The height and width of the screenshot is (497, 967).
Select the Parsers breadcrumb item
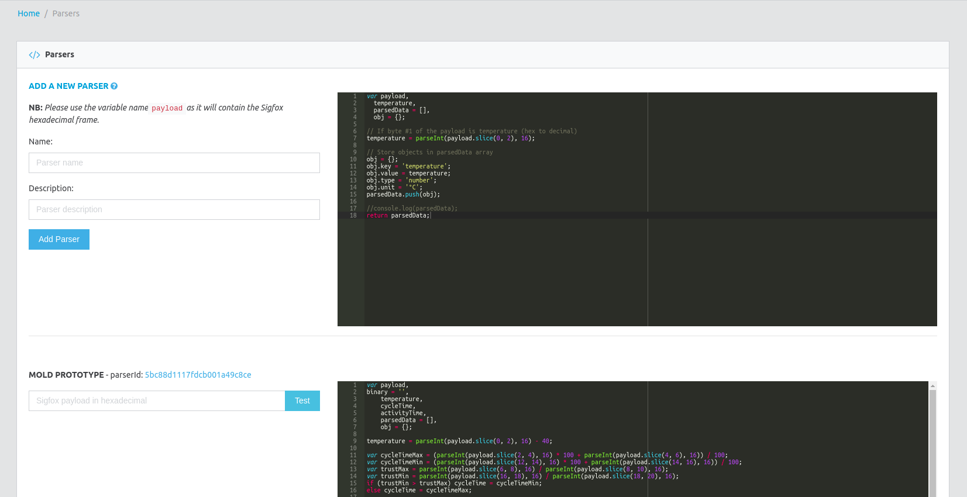pyautogui.click(x=66, y=13)
